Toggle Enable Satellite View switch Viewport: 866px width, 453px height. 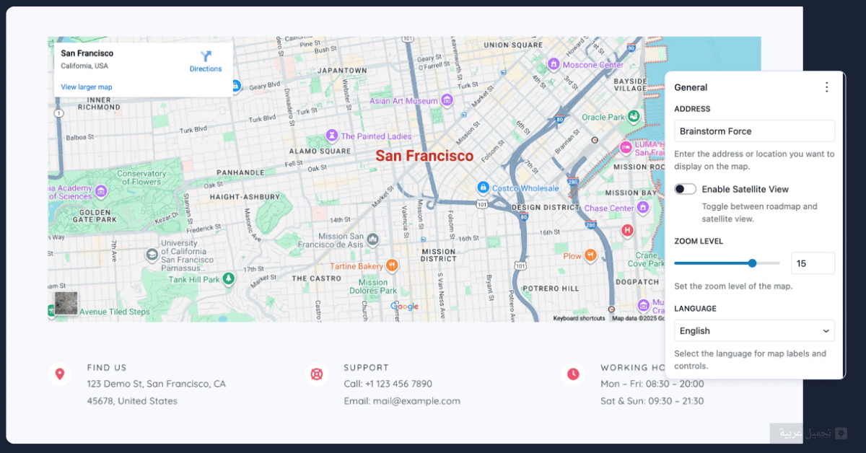[686, 189]
